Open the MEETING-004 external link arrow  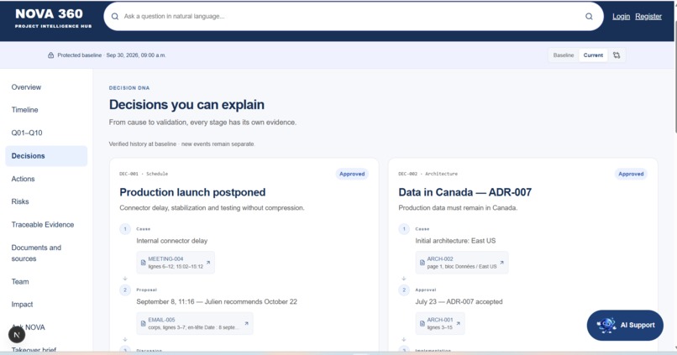208,262
